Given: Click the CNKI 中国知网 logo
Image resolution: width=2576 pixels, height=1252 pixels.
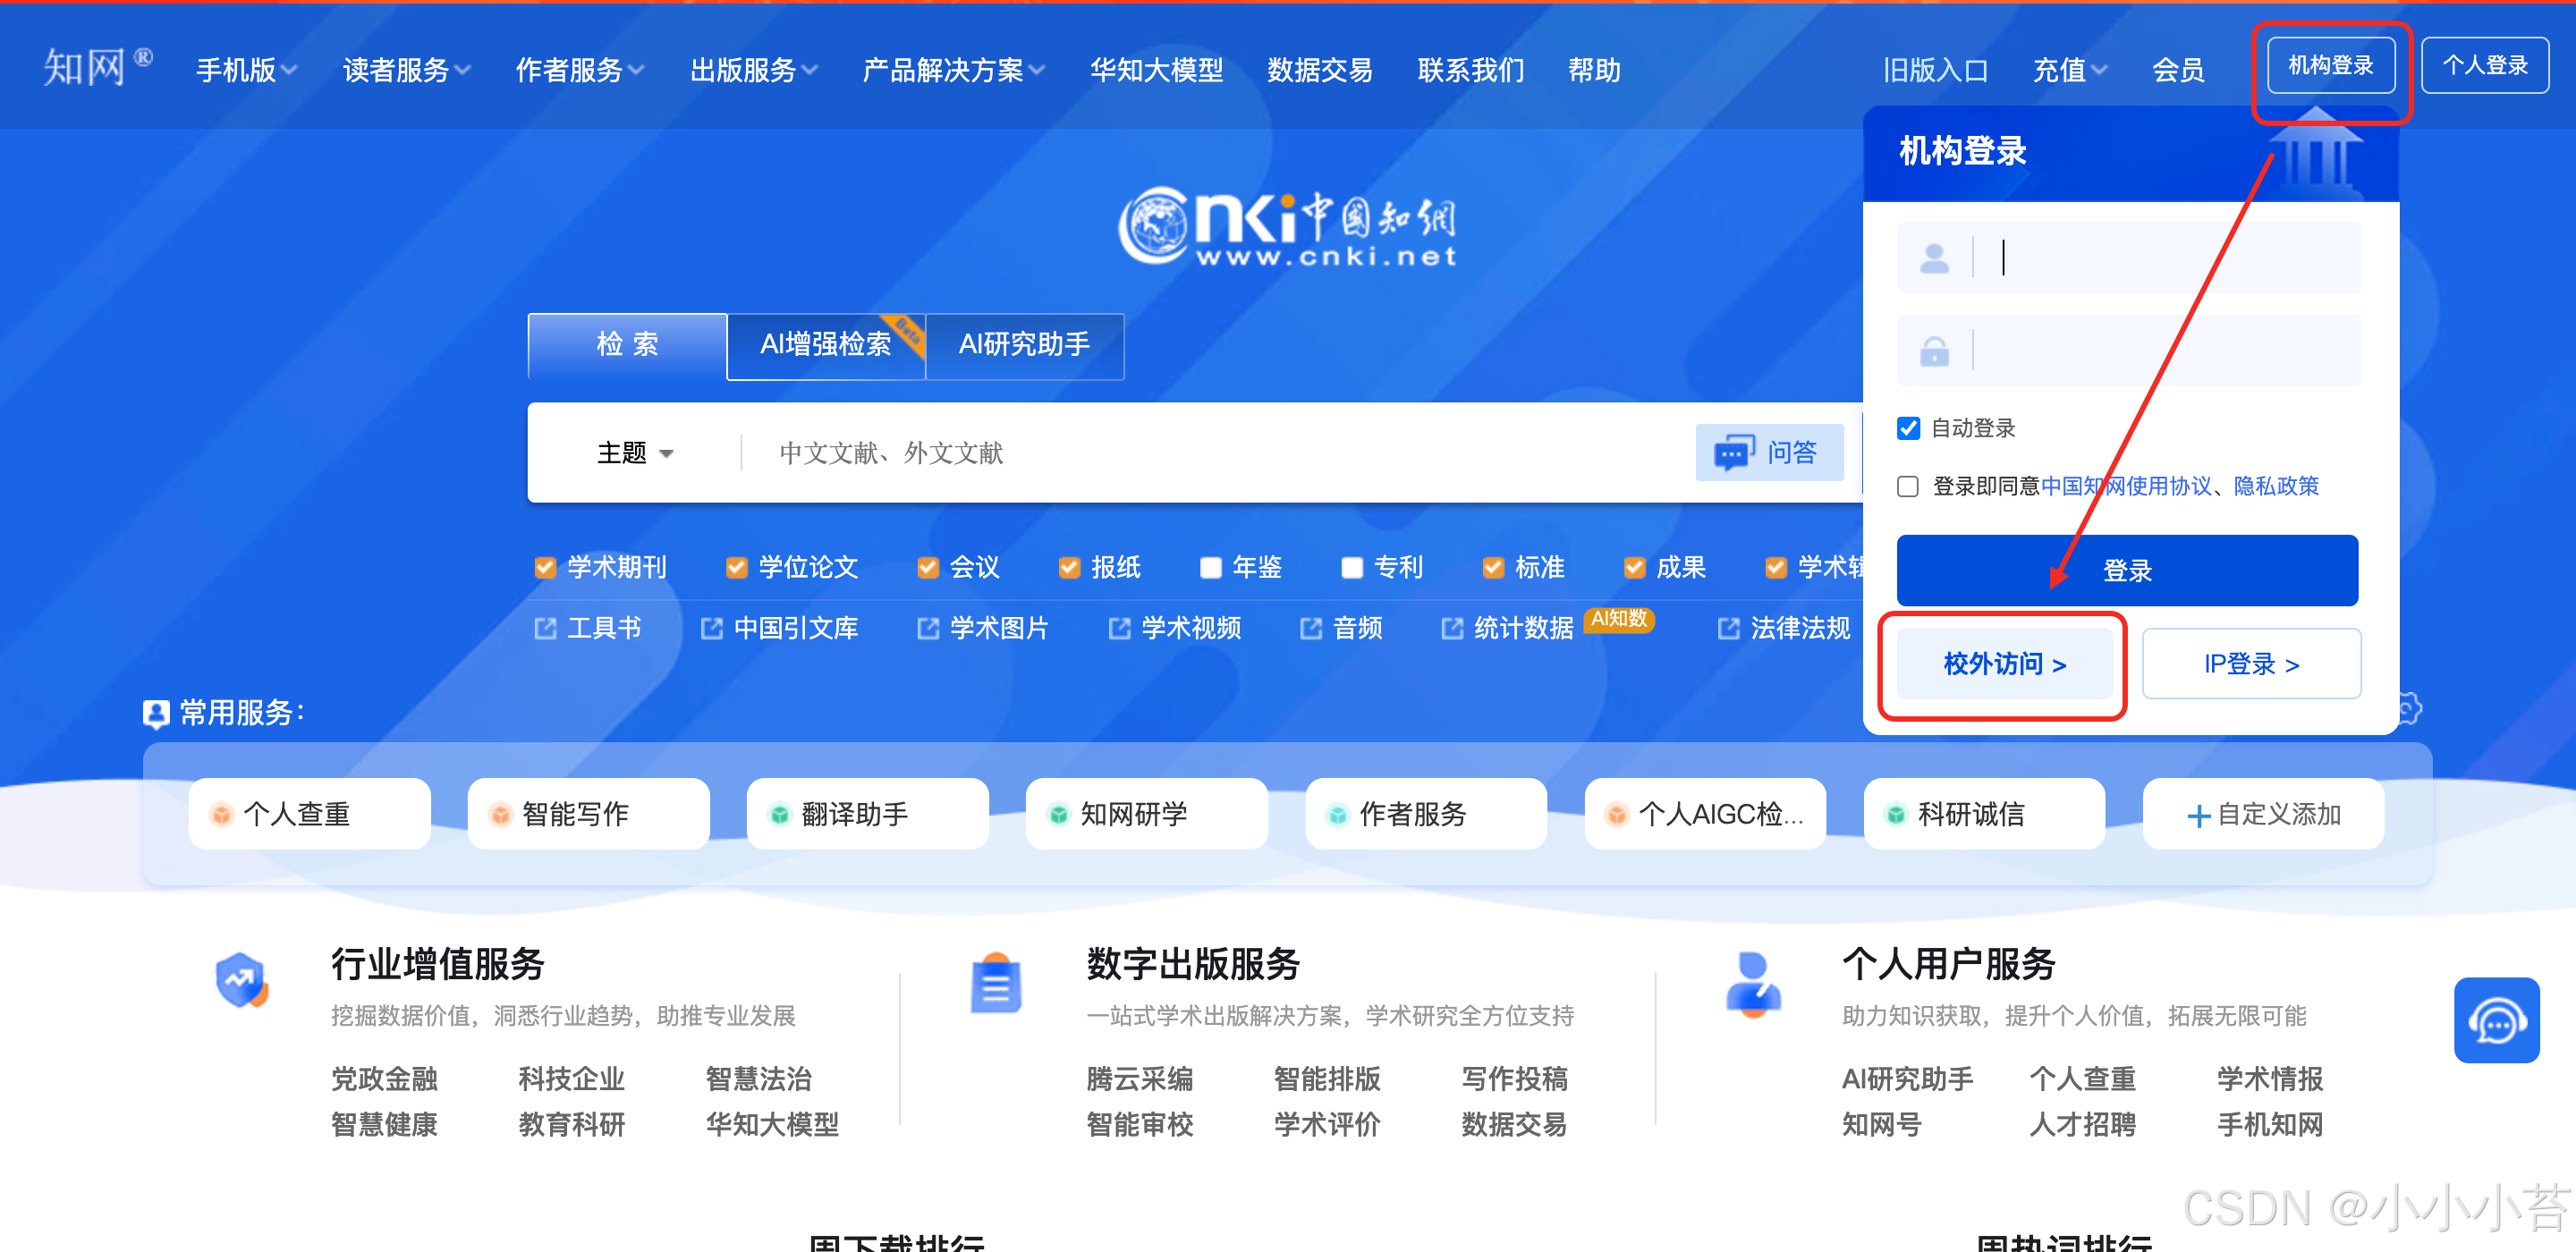Looking at the screenshot, I should (1287, 228).
